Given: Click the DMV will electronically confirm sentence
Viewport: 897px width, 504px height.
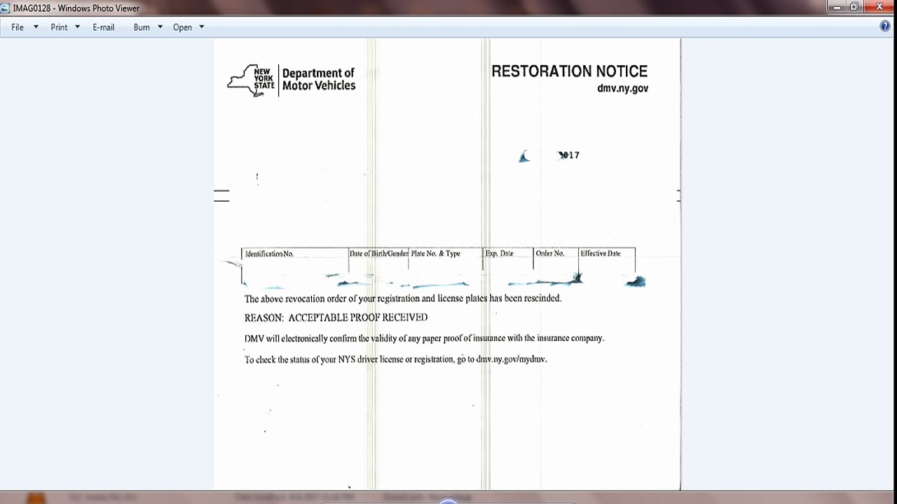Looking at the screenshot, I should pos(424,338).
